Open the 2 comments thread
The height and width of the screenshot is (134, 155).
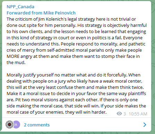pyautogui.click(x=37, y=125)
